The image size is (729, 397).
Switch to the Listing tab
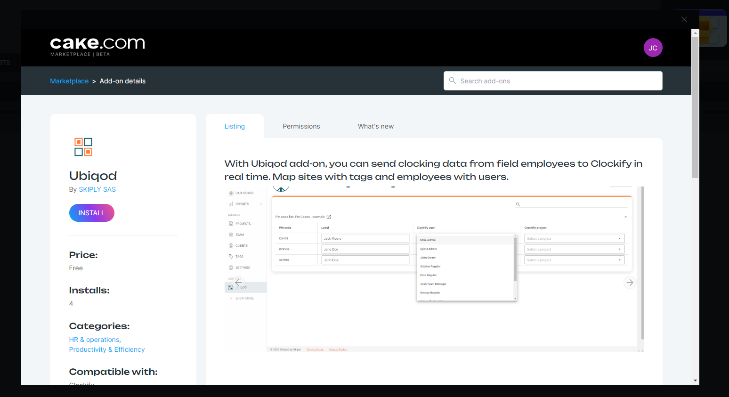click(x=235, y=126)
